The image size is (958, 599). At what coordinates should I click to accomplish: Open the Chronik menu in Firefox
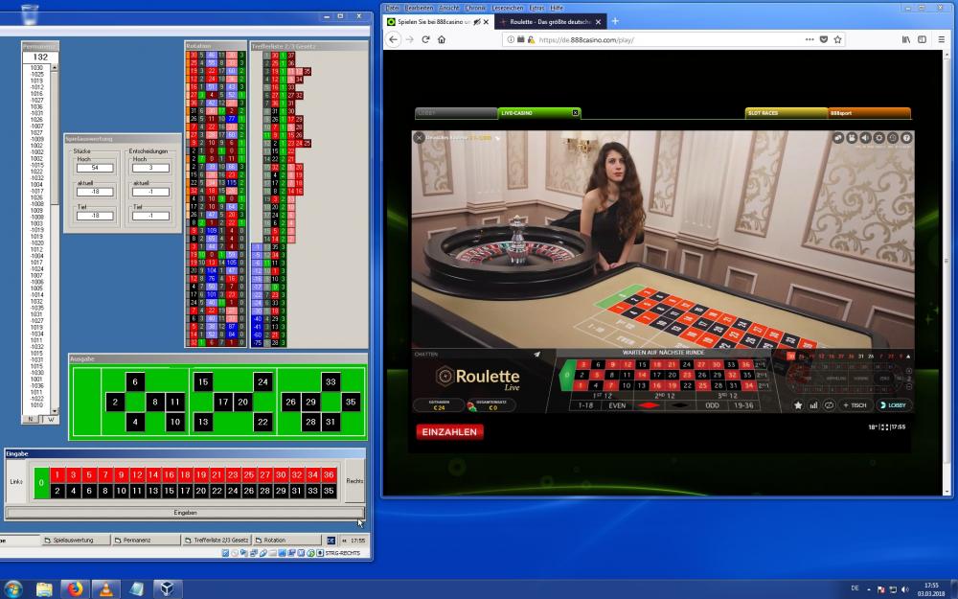pyautogui.click(x=475, y=8)
